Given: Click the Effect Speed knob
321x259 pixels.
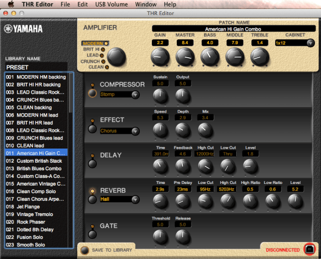Looking at the screenshot, I should [160, 130].
